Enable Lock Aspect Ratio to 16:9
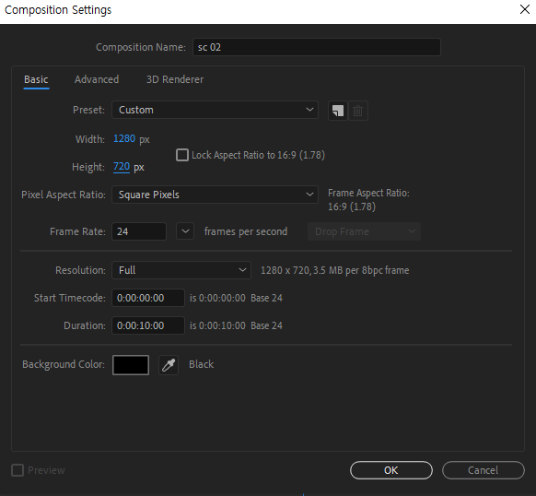Viewport: 536px width, 496px height. click(x=182, y=155)
